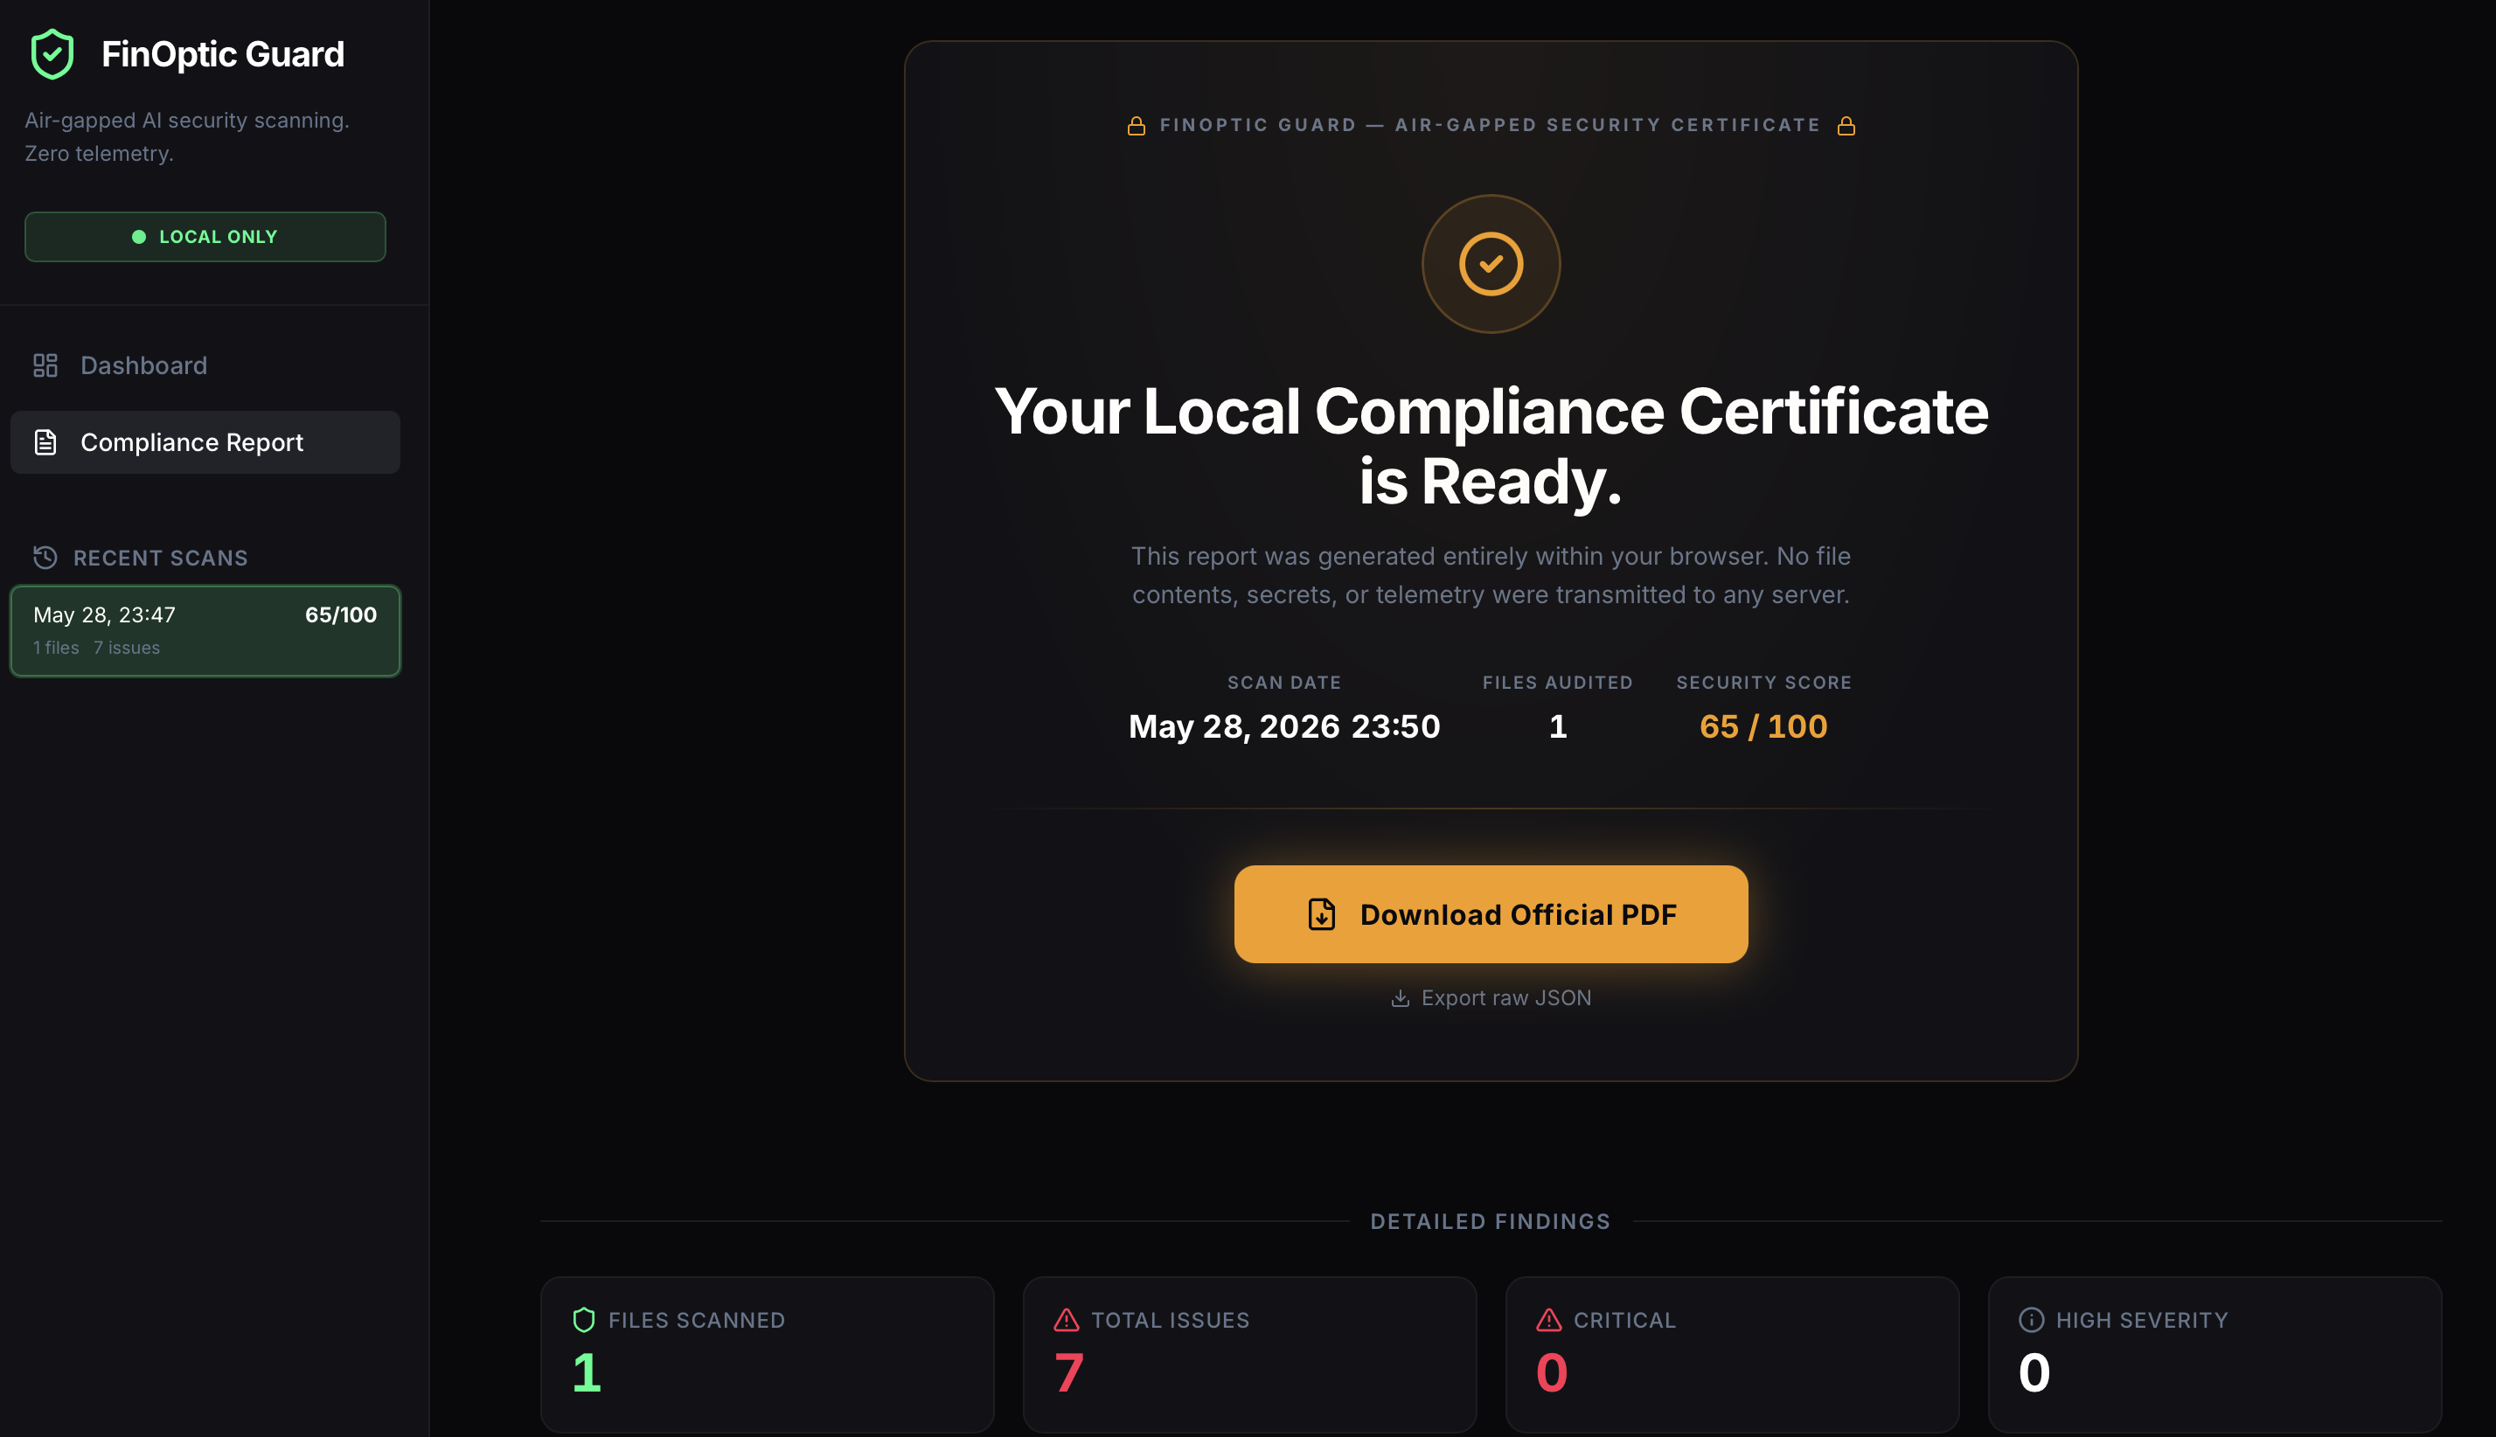
Task: Click the Critical card
Action: 1732,1354
